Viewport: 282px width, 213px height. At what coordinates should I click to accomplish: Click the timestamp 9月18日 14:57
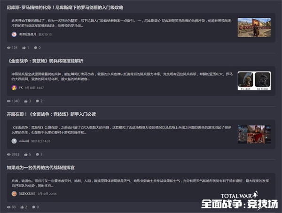[x=34, y=88]
